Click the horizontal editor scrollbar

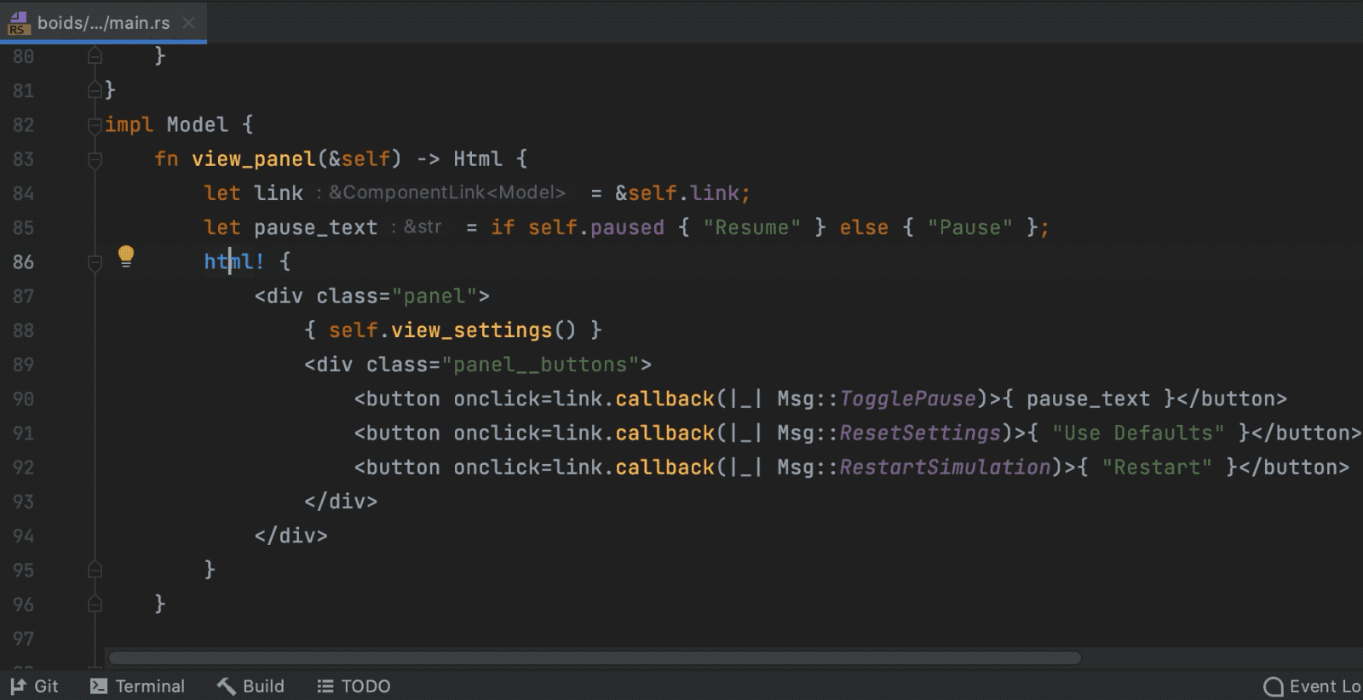coord(595,657)
